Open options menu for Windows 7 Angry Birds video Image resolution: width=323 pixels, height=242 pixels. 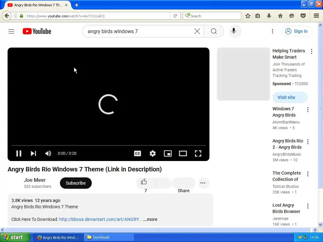coord(308,109)
